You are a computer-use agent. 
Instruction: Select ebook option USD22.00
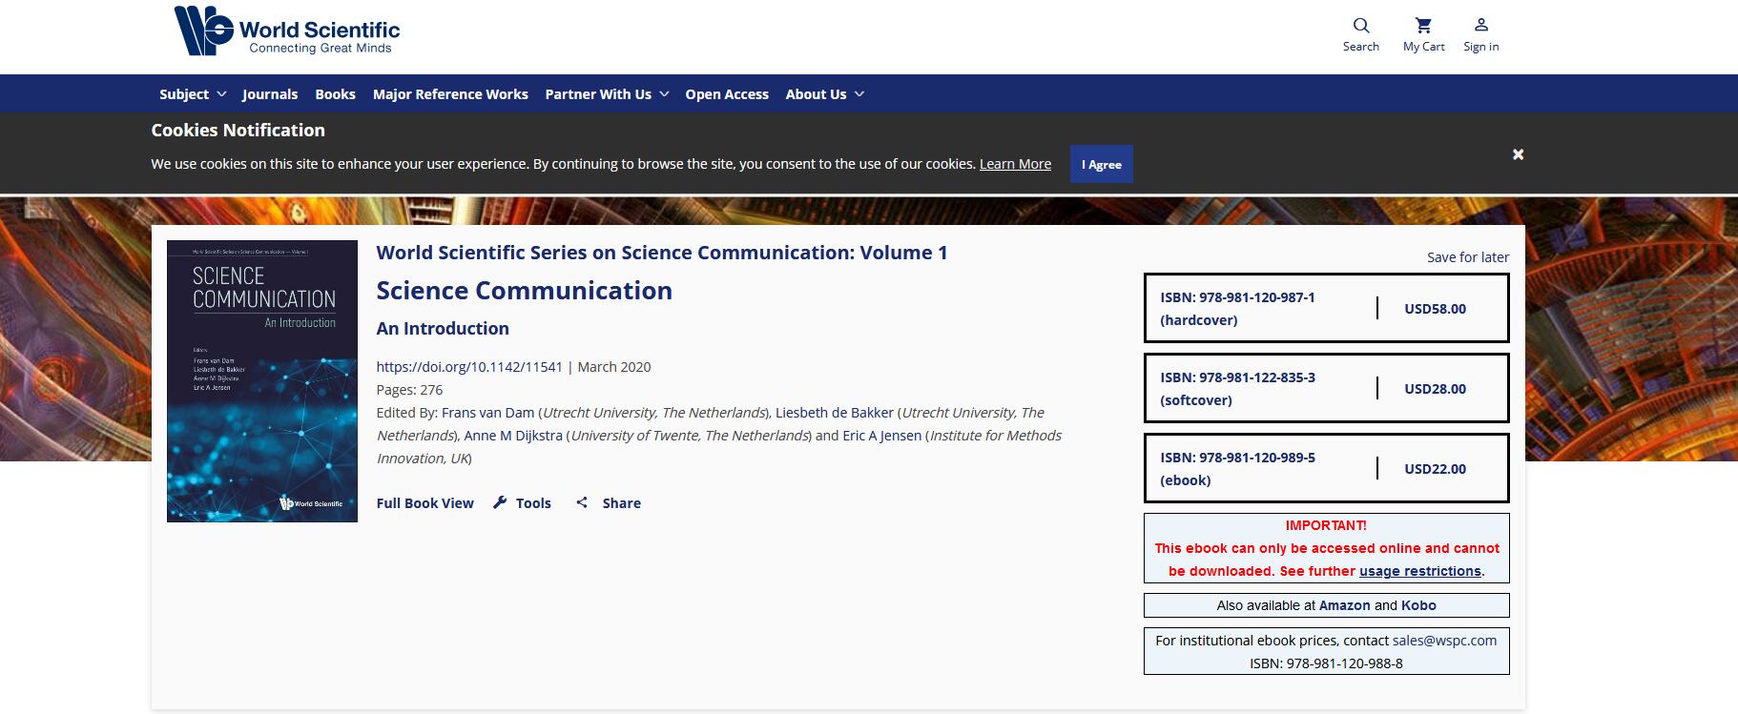click(1326, 468)
